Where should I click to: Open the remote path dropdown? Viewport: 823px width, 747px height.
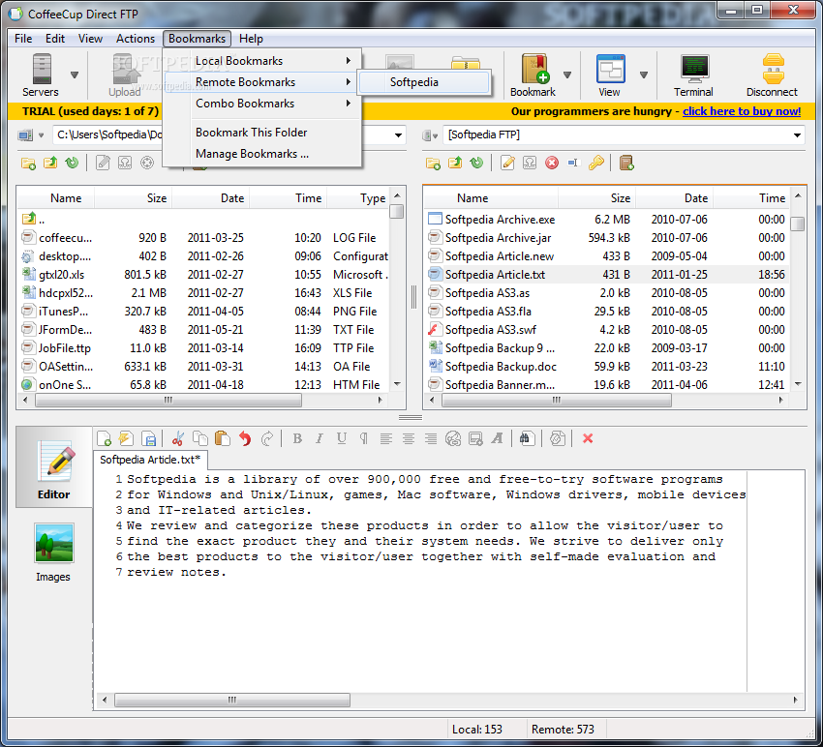point(797,135)
